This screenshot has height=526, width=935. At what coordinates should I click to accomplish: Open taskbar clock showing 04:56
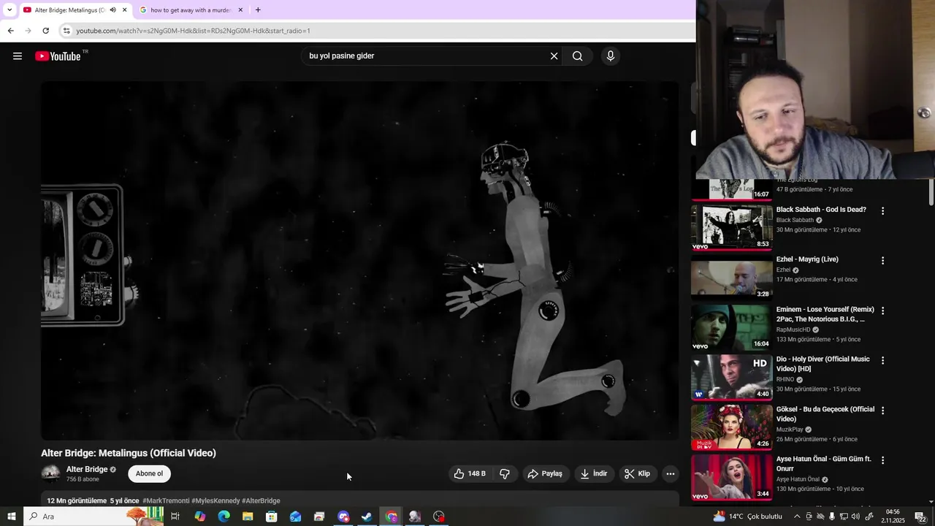(x=893, y=517)
